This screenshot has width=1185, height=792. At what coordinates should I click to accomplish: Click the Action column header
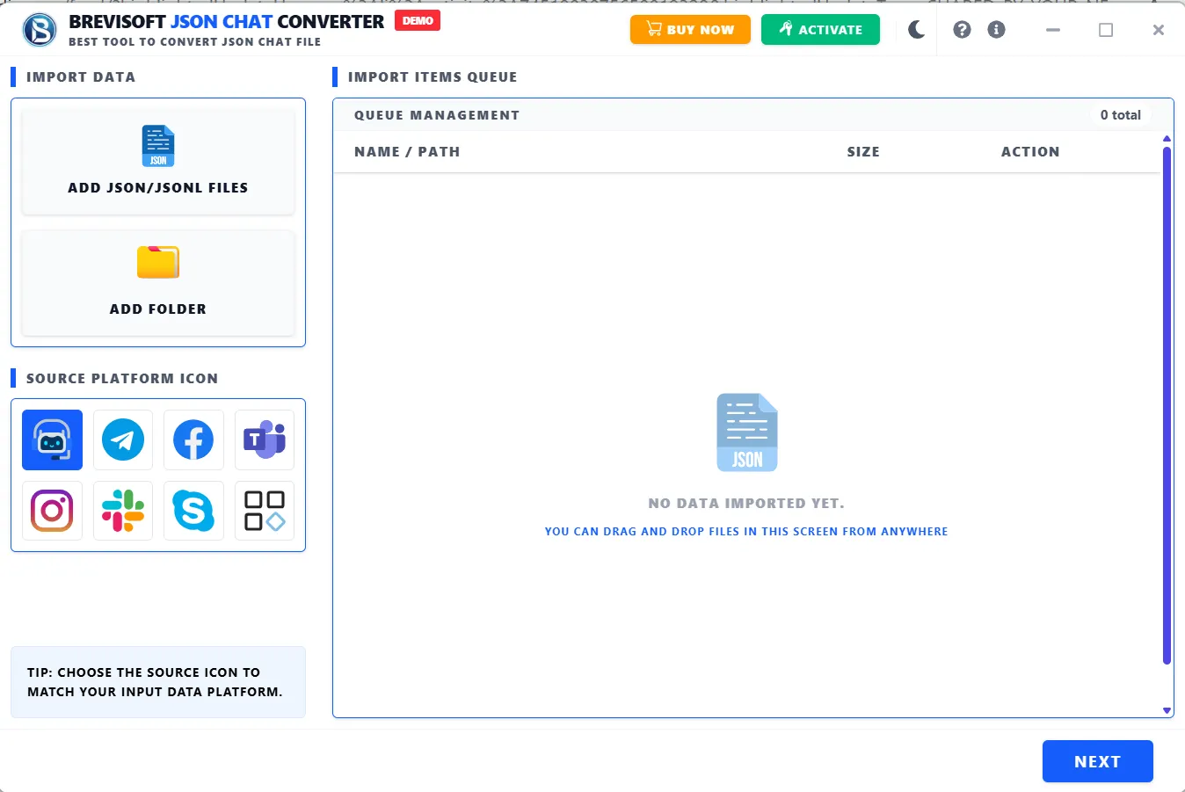(x=1030, y=152)
